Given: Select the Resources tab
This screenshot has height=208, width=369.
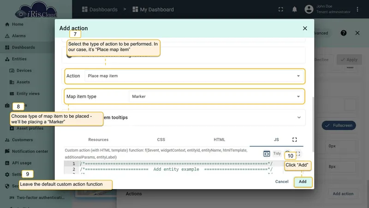Looking at the screenshot, I should (x=98, y=140).
